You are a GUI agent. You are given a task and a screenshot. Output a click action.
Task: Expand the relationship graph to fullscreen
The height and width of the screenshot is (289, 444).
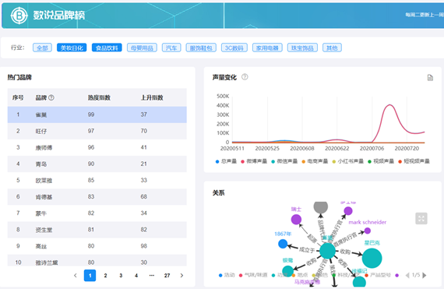[421, 218]
